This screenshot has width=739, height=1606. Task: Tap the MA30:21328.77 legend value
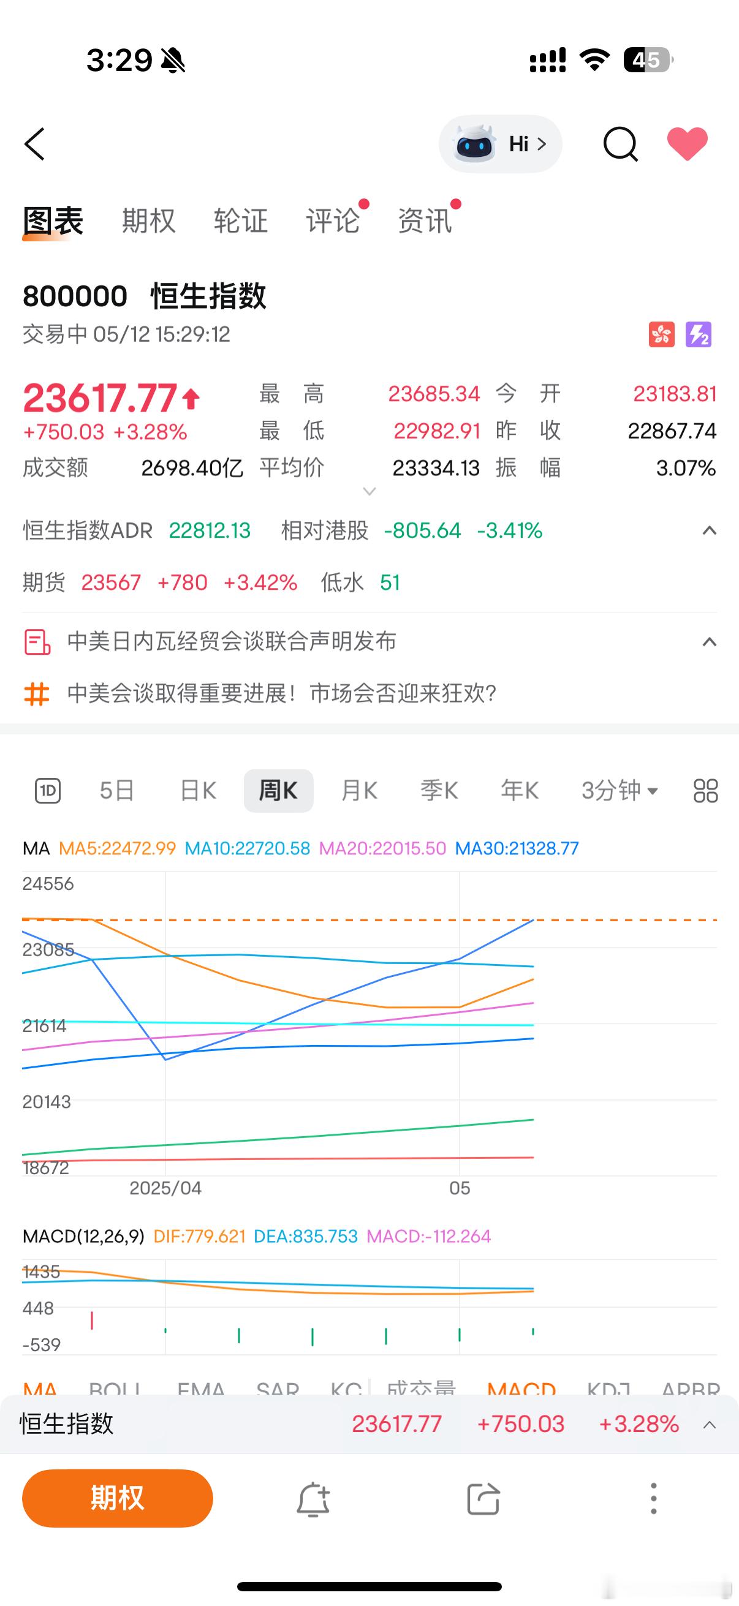517,848
